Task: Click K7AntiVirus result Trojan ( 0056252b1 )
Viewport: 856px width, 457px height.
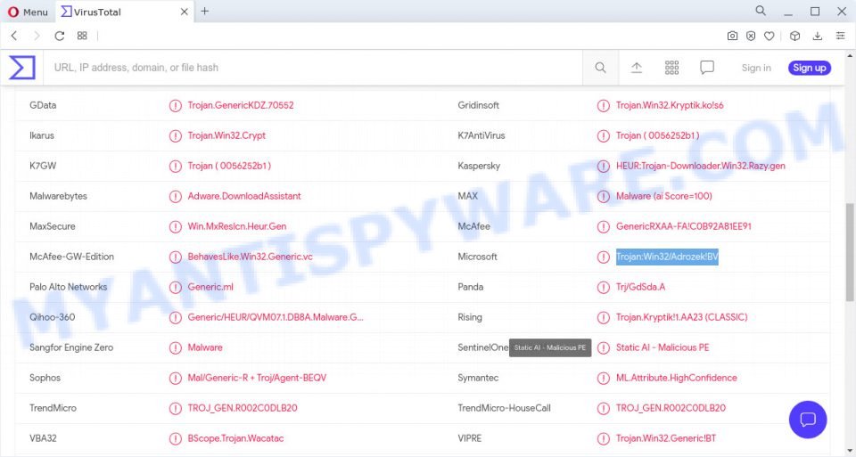Action: (658, 135)
